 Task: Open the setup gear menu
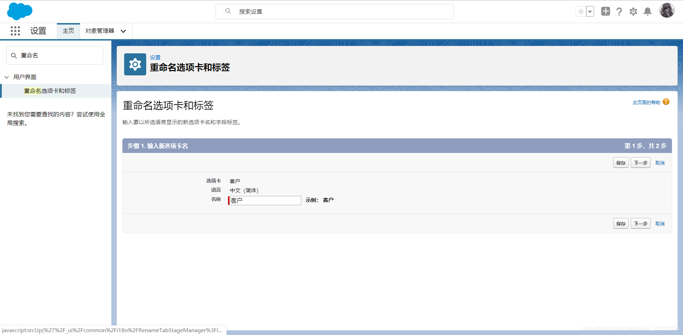[x=633, y=12]
